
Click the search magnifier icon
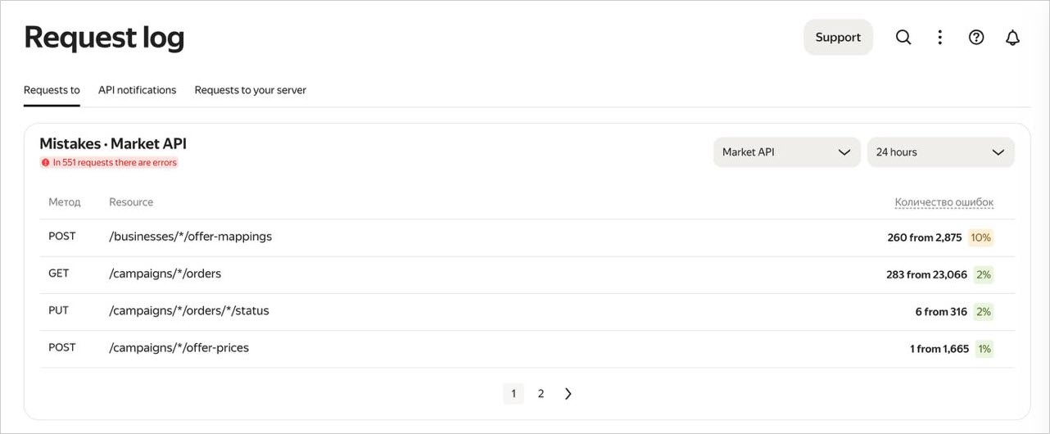903,38
